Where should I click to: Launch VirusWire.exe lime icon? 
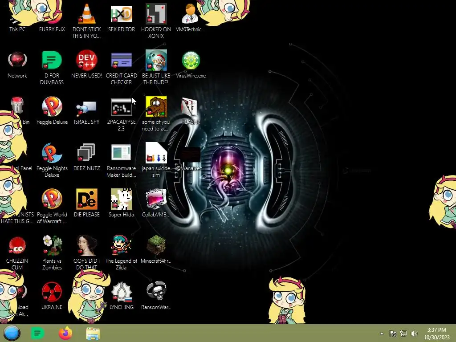tap(191, 64)
